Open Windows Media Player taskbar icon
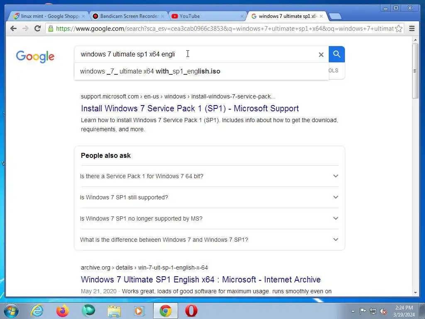Viewport: 425px width, 319px height. coord(139,311)
